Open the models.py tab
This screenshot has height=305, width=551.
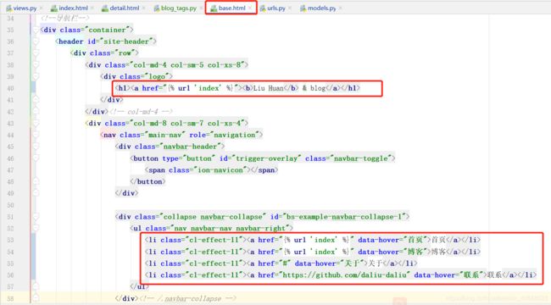tap(321, 8)
